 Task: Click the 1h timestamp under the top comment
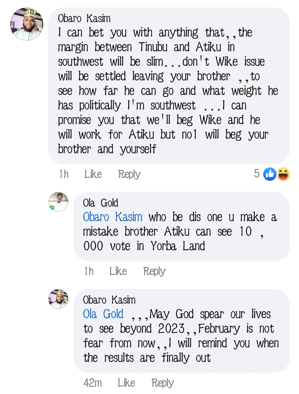click(x=64, y=174)
